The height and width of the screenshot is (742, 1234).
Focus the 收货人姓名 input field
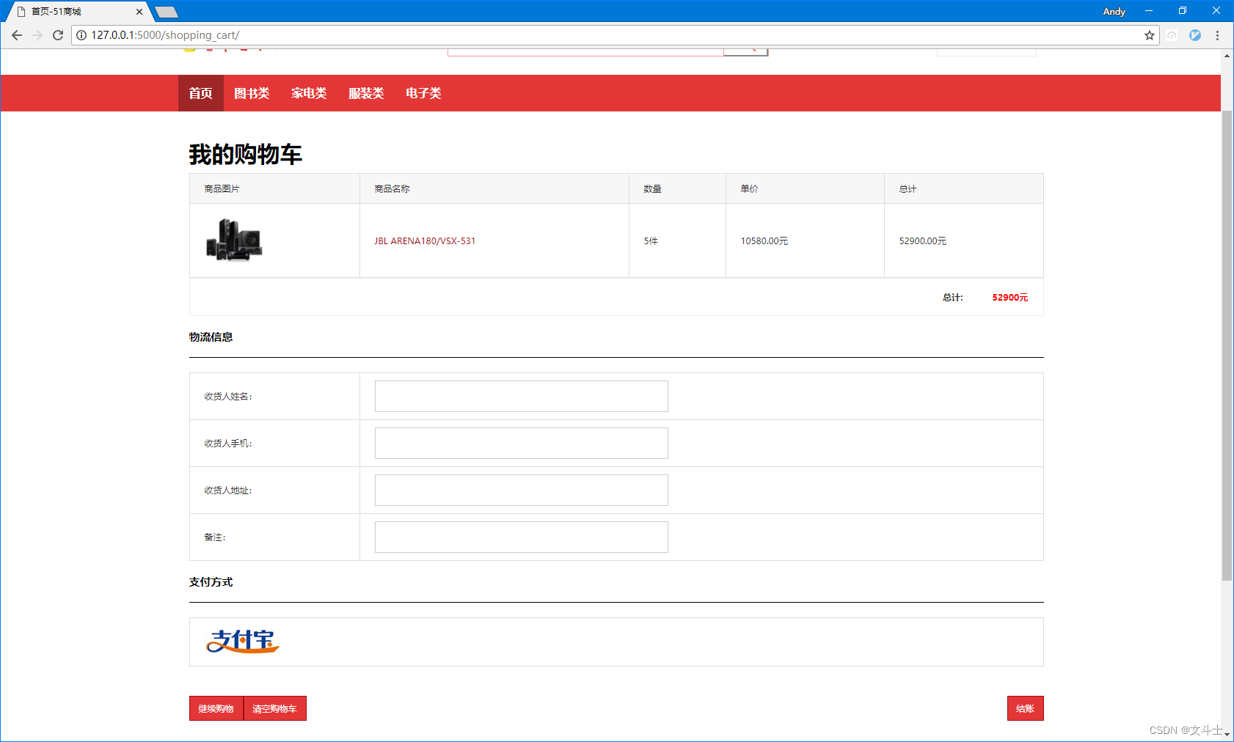pyautogui.click(x=522, y=396)
